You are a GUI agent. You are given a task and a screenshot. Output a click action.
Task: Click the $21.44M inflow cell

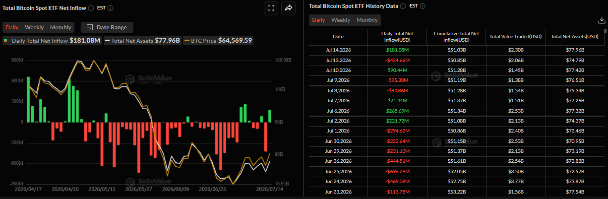[397, 101]
